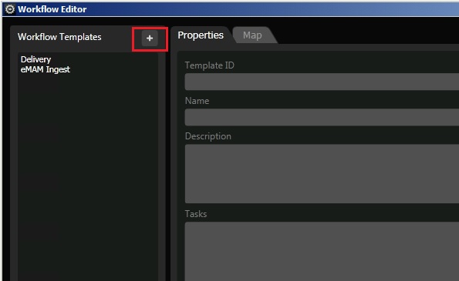Click the Tasks list box
Viewport: 459px width, 281px height.
click(x=322, y=251)
